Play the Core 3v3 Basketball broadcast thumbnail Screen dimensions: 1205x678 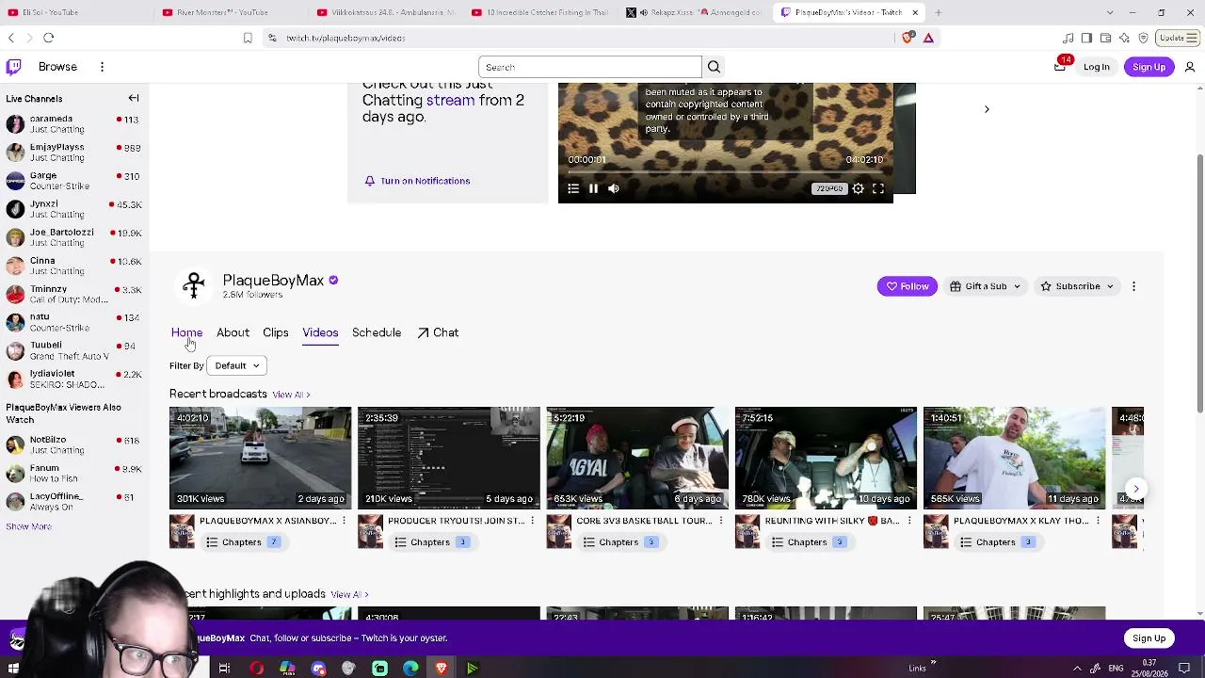click(637, 458)
